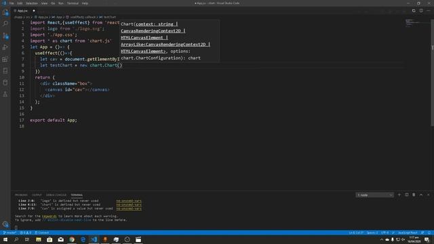Open the View menu
Viewport: 434px width, 244px height.
[44, 3]
